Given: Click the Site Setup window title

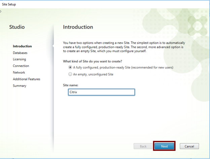Looking at the screenshot, I should (9, 4).
